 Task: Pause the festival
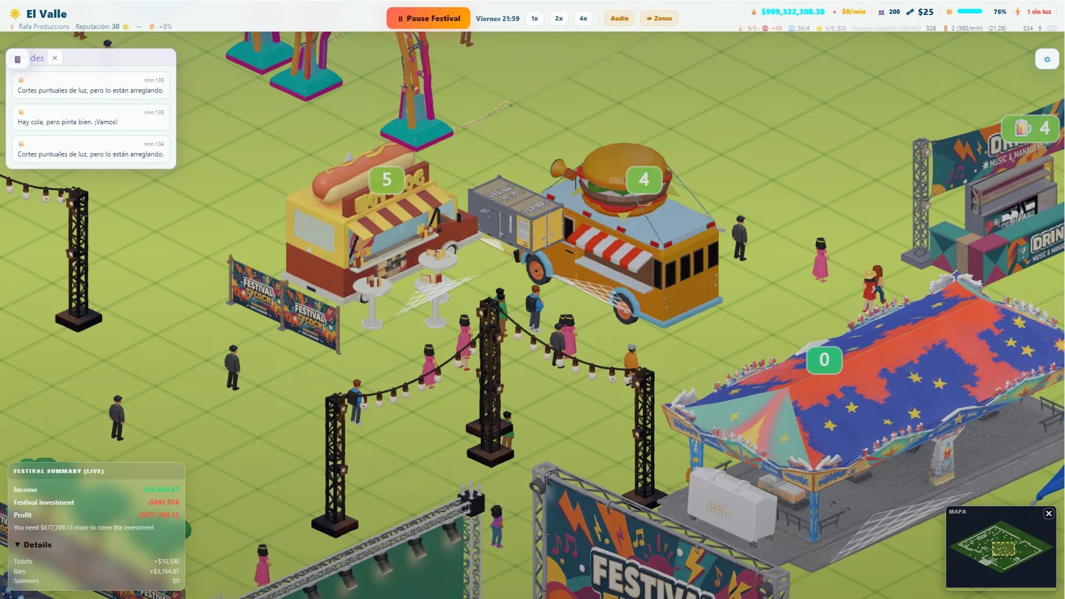[x=428, y=18]
